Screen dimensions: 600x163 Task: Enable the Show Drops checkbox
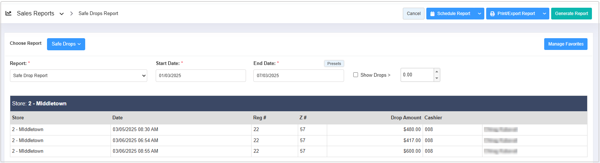(x=355, y=75)
